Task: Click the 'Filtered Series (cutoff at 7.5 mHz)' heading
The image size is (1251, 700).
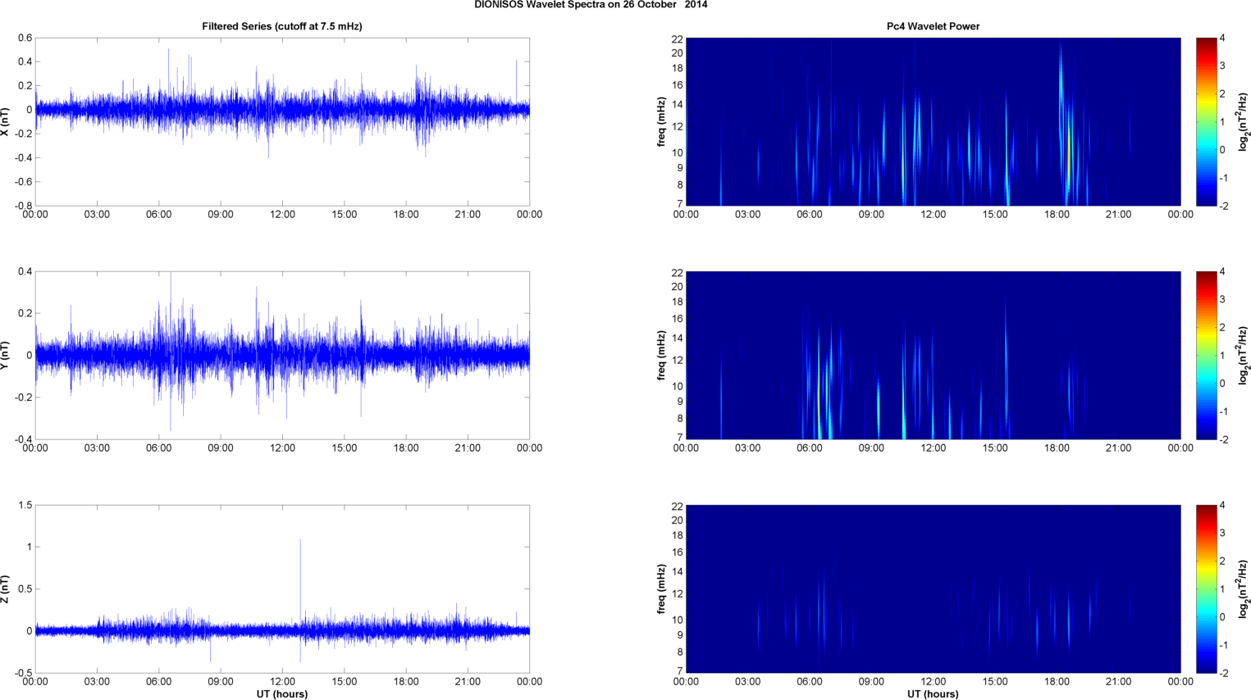Action: click(x=282, y=26)
